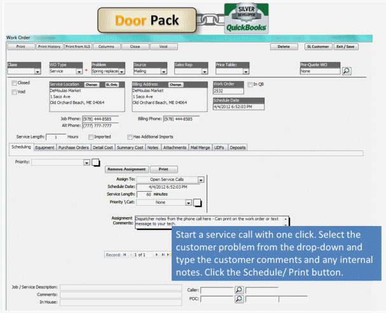386x313 pixels.
Task: Check the In QB checkbox
Action: coord(250,84)
